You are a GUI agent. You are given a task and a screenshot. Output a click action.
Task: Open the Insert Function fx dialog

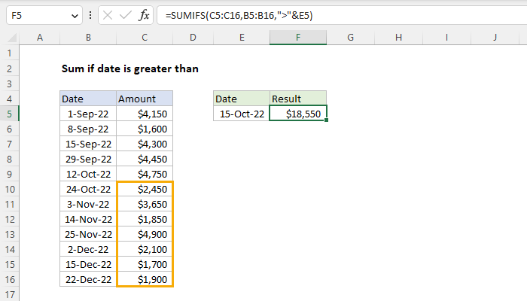coord(144,16)
